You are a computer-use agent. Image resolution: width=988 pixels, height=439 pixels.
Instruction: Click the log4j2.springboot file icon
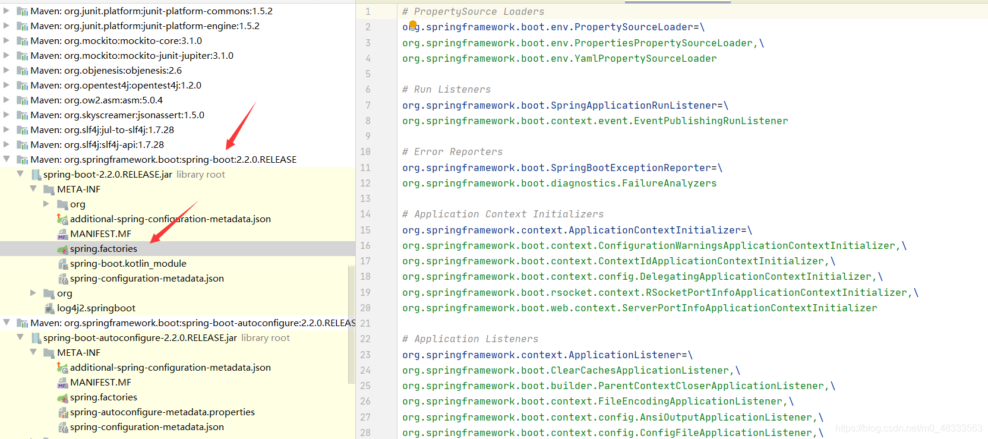[x=50, y=308]
